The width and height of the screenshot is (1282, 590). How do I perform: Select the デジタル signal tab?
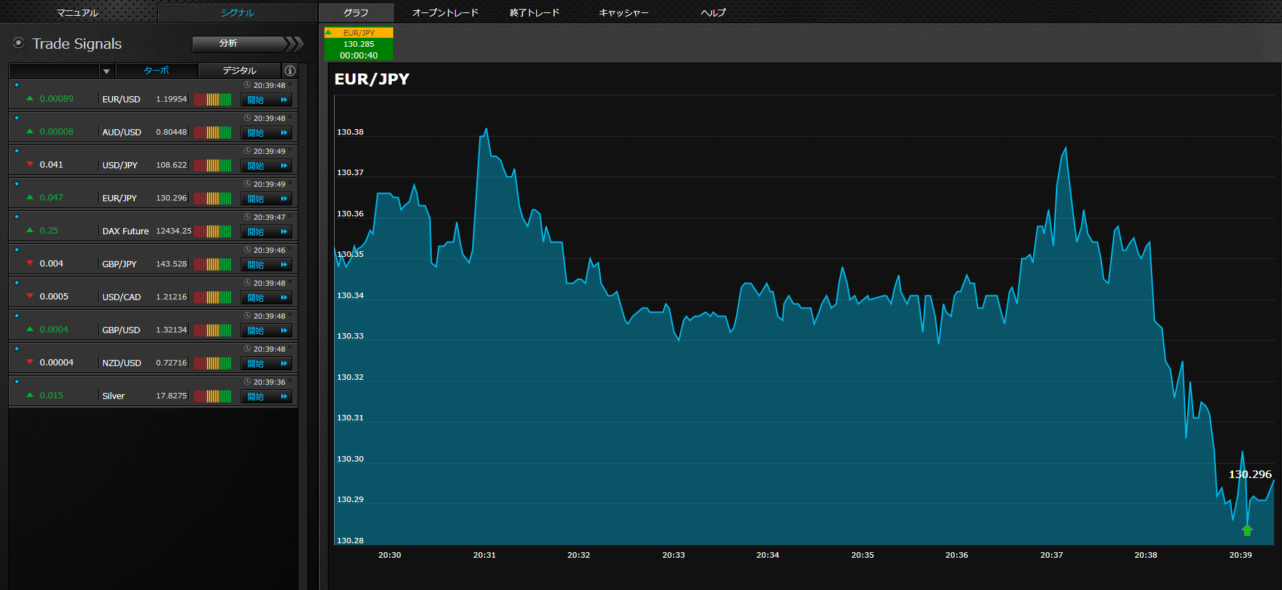(x=239, y=71)
